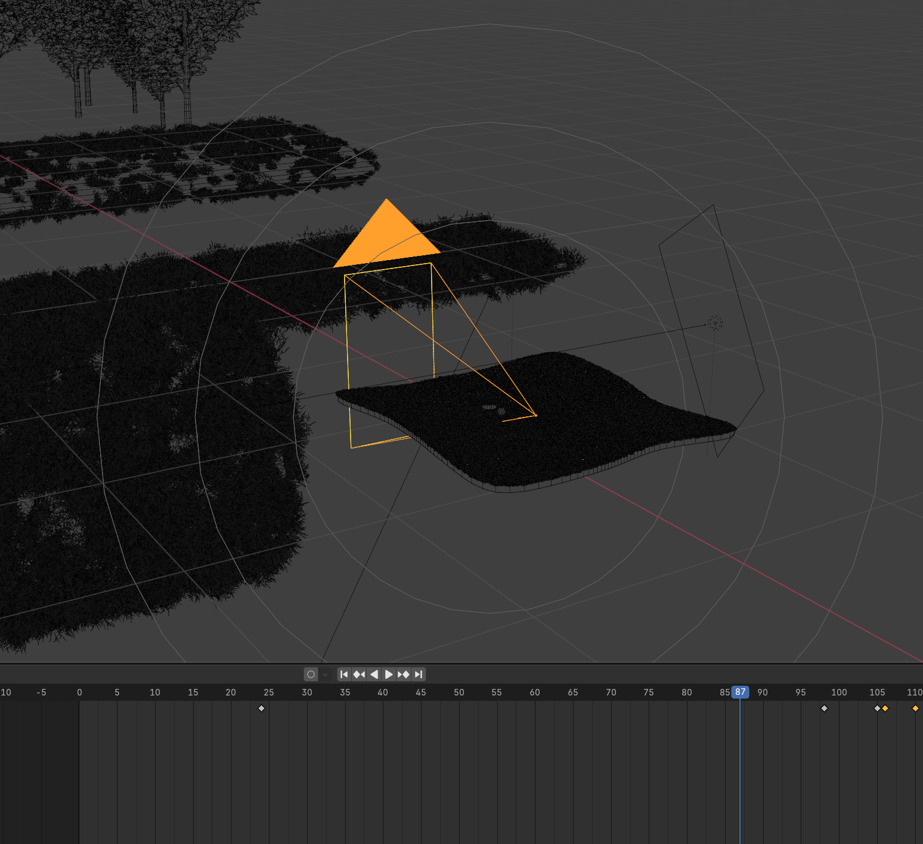
Task: Select the white keyframe near frame 98
Action: [x=824, y=708]
